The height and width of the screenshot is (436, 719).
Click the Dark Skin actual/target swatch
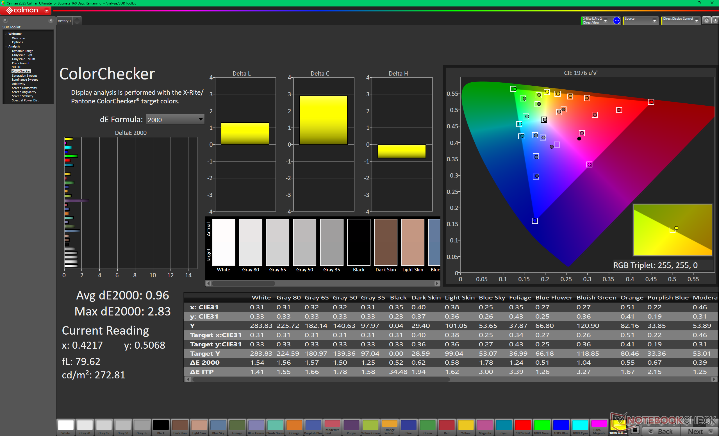pos(385,242)
